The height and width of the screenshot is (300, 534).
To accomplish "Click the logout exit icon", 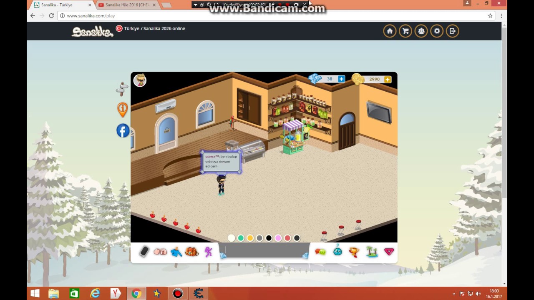I will [x=453, y=31].
